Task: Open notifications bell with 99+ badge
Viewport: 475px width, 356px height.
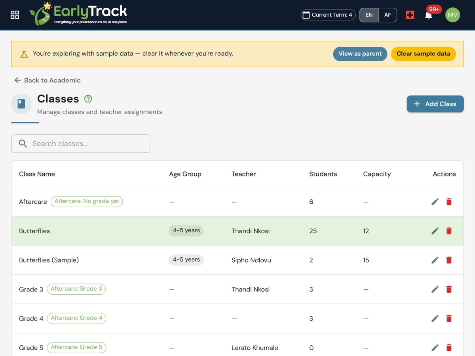Action: point(428,15)
